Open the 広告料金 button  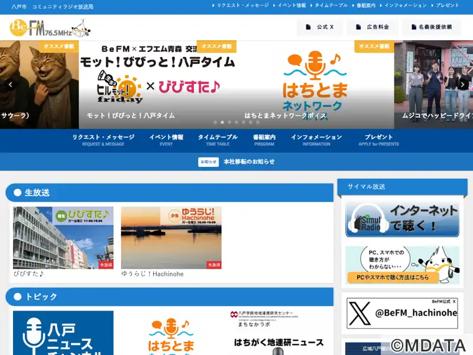point(372,27)
